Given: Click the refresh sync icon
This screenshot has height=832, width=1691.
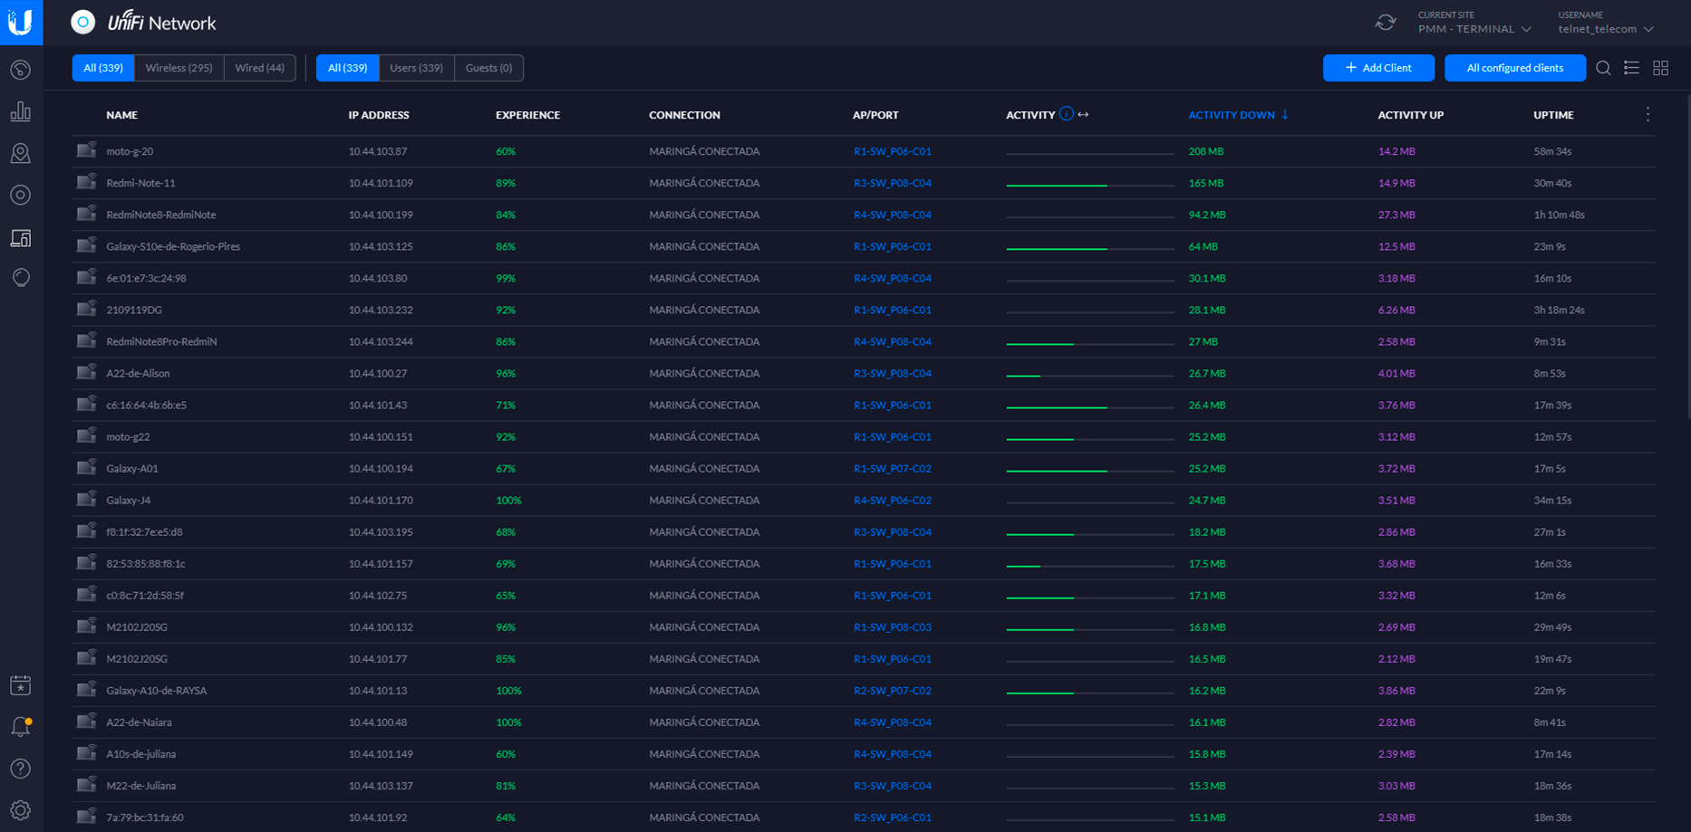Looking at the screenshot, I should [1385, 23].
